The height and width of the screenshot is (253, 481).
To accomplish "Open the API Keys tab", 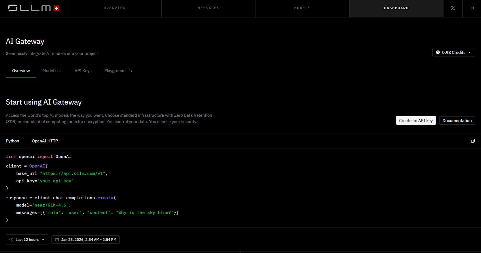I will pyautogui.click(x=83, y=71).
